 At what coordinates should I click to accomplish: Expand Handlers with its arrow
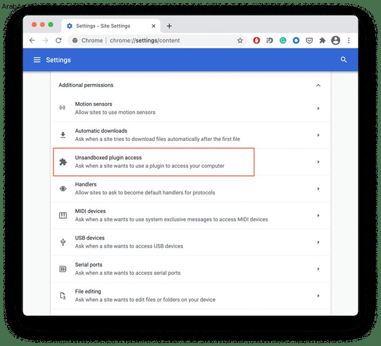318,189
